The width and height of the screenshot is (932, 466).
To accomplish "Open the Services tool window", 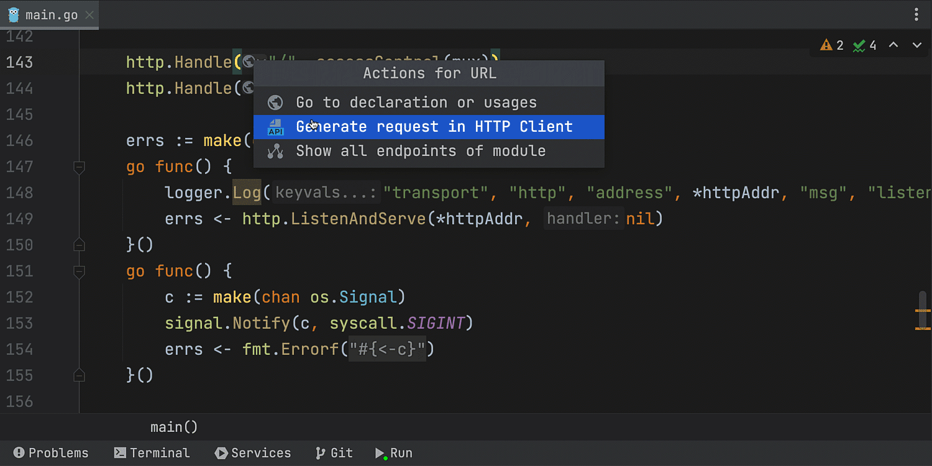I will click(x=253, y=453).
